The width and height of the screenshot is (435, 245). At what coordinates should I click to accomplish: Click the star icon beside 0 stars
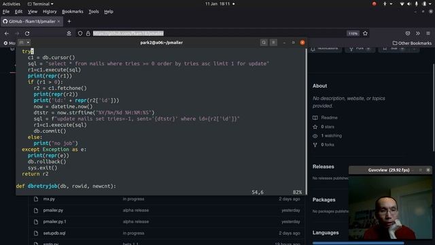315,127
